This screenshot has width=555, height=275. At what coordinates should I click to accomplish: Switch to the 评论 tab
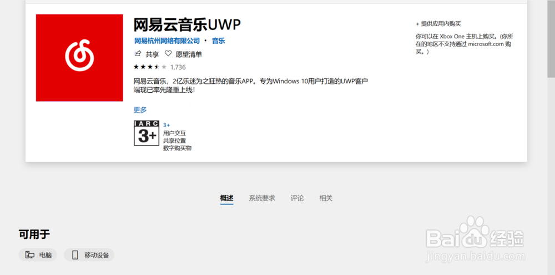coord(297,198)
